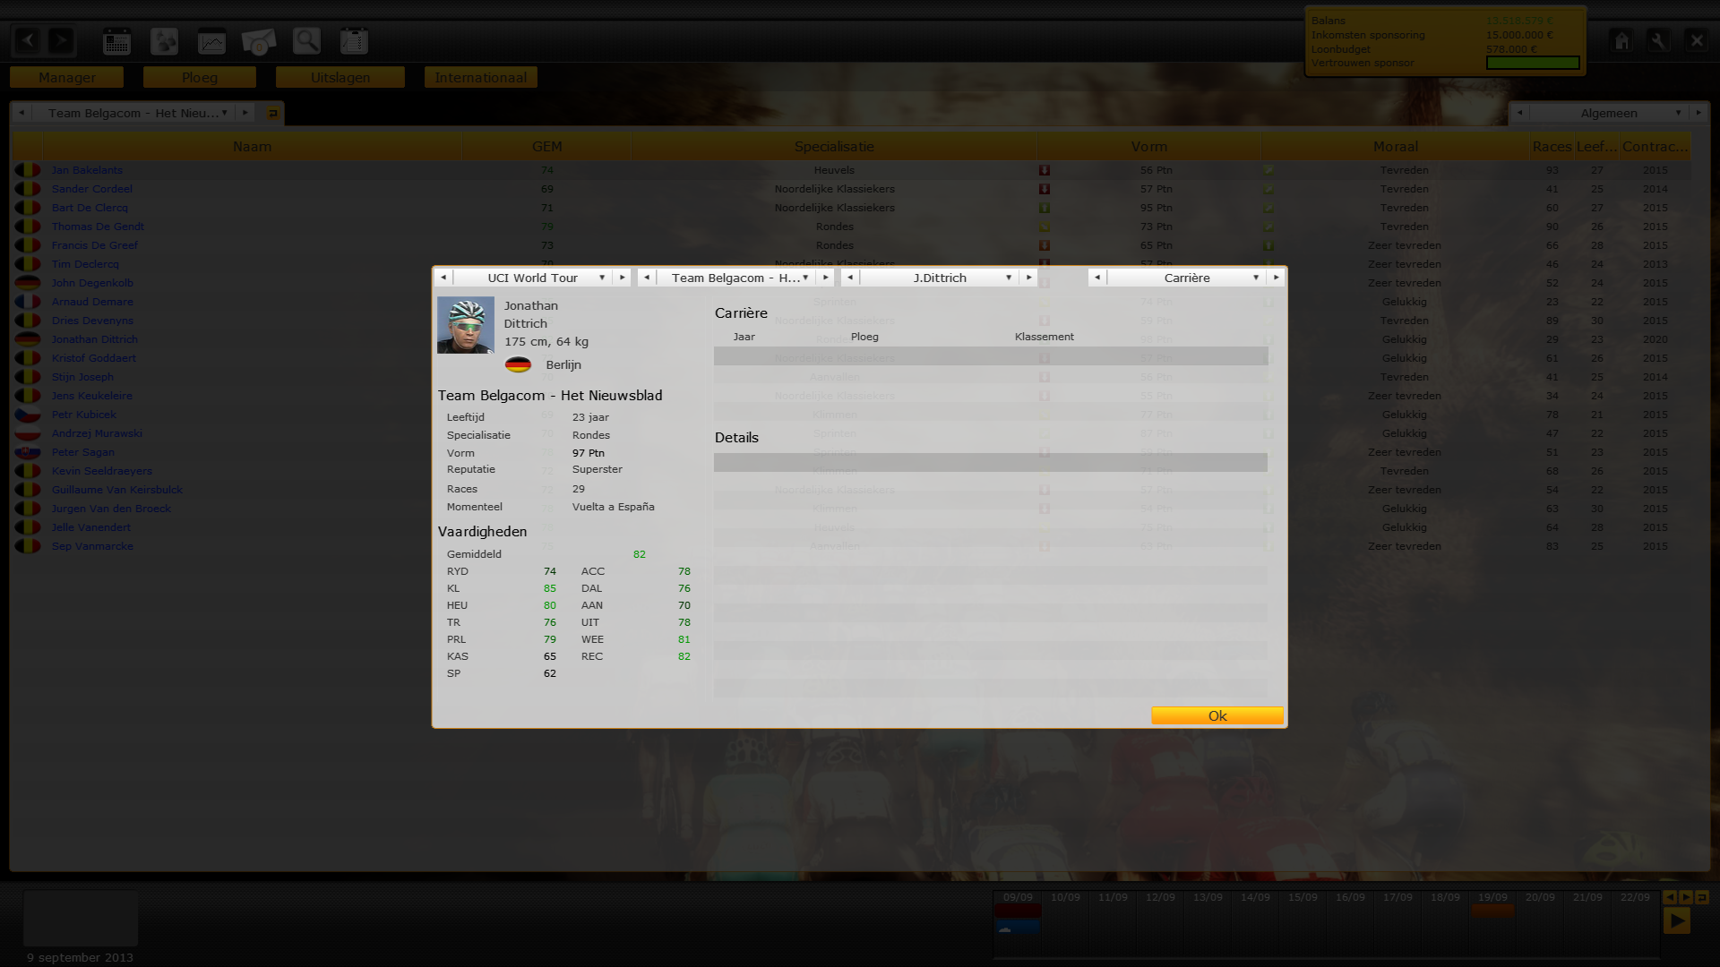Click the Vertrouwen sponsor green bar
This screenshot has height=967, width=1720.
pyautogui.click(x=1533, y=63)
